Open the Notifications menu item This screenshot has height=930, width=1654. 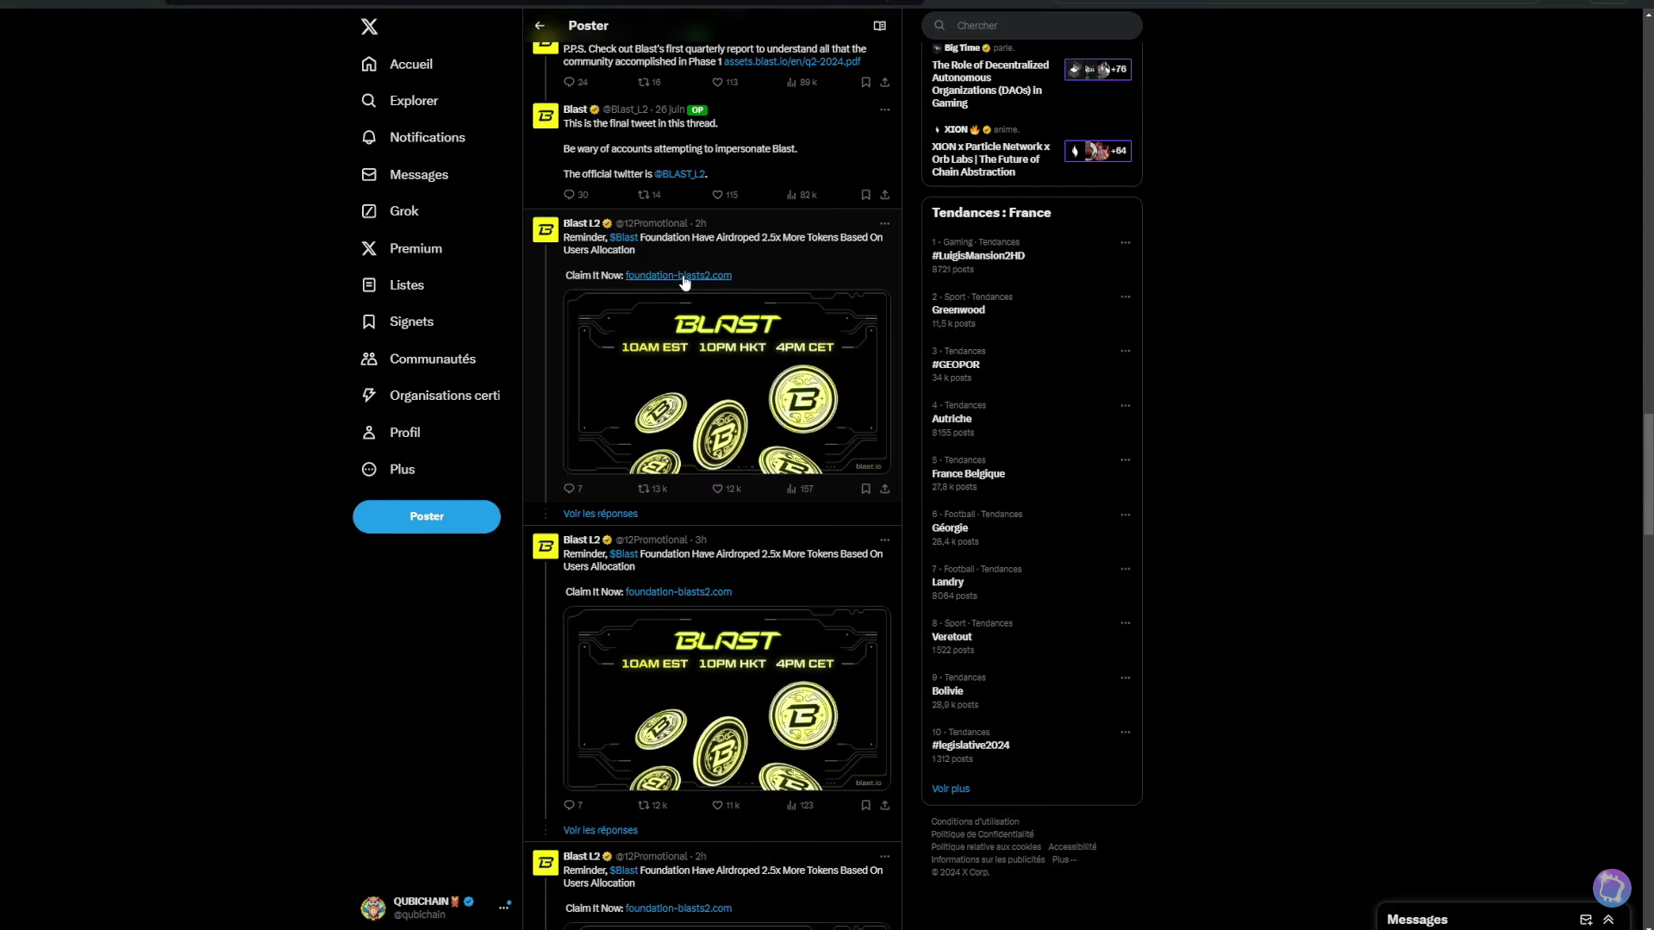[x=427, y=138]
